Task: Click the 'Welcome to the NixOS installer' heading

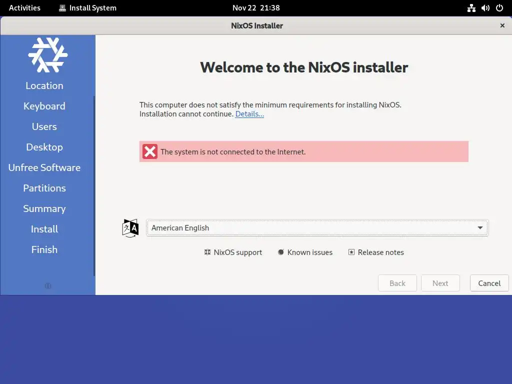Action: coord(304,67)
